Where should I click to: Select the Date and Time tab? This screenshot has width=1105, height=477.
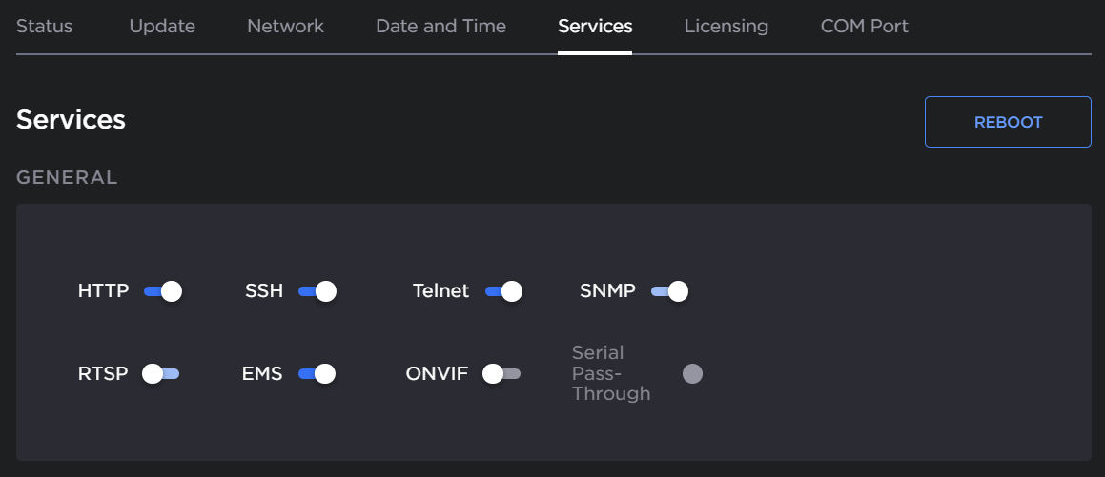440,27
